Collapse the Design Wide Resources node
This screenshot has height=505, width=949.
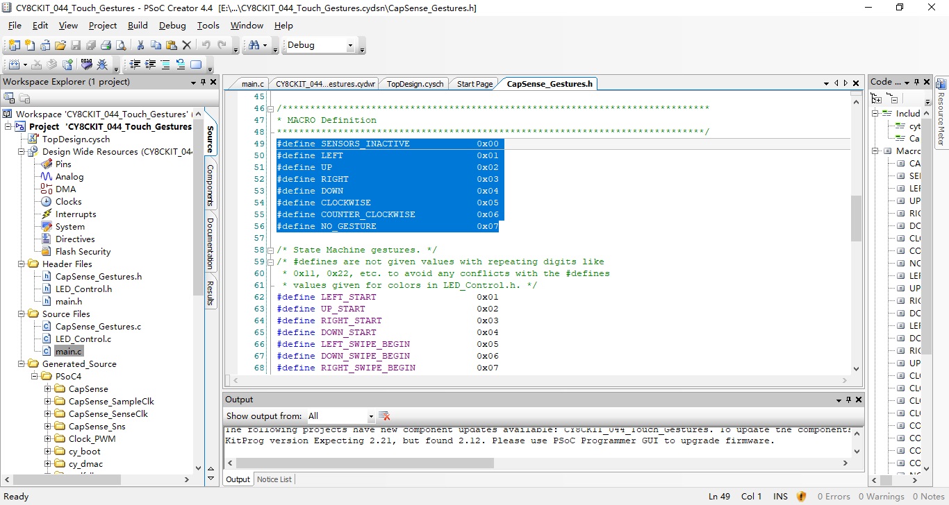tap(22, 151)
